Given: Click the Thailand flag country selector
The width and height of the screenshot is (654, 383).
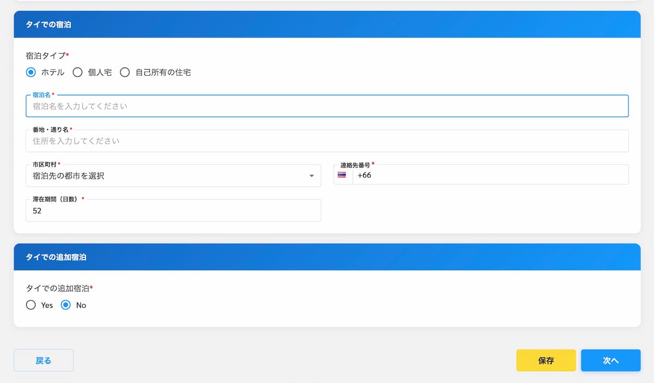Looking at the screenshot, I should tap(343, 175).
